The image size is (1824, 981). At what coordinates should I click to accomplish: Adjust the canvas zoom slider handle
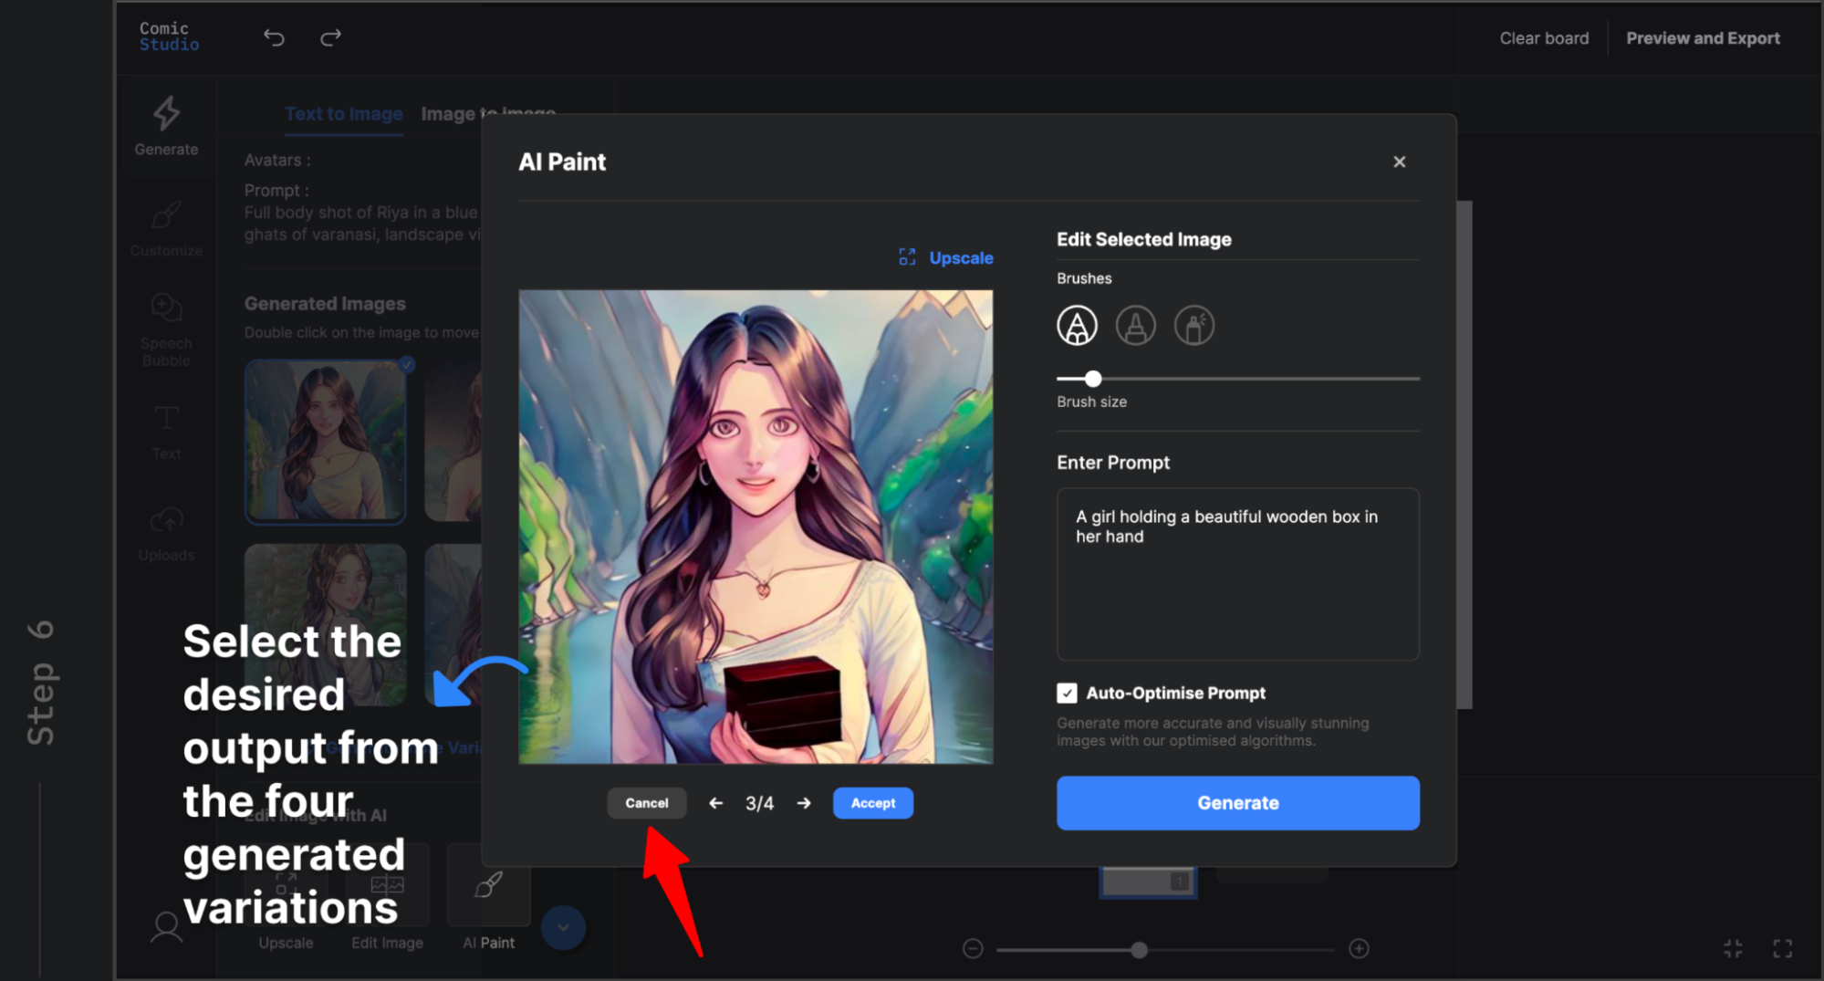1139,950
